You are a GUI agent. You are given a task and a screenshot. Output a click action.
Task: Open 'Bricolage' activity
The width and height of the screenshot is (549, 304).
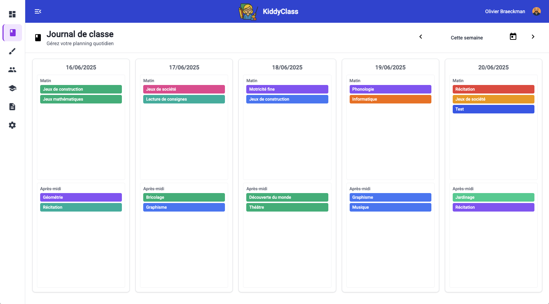point(184,197)
